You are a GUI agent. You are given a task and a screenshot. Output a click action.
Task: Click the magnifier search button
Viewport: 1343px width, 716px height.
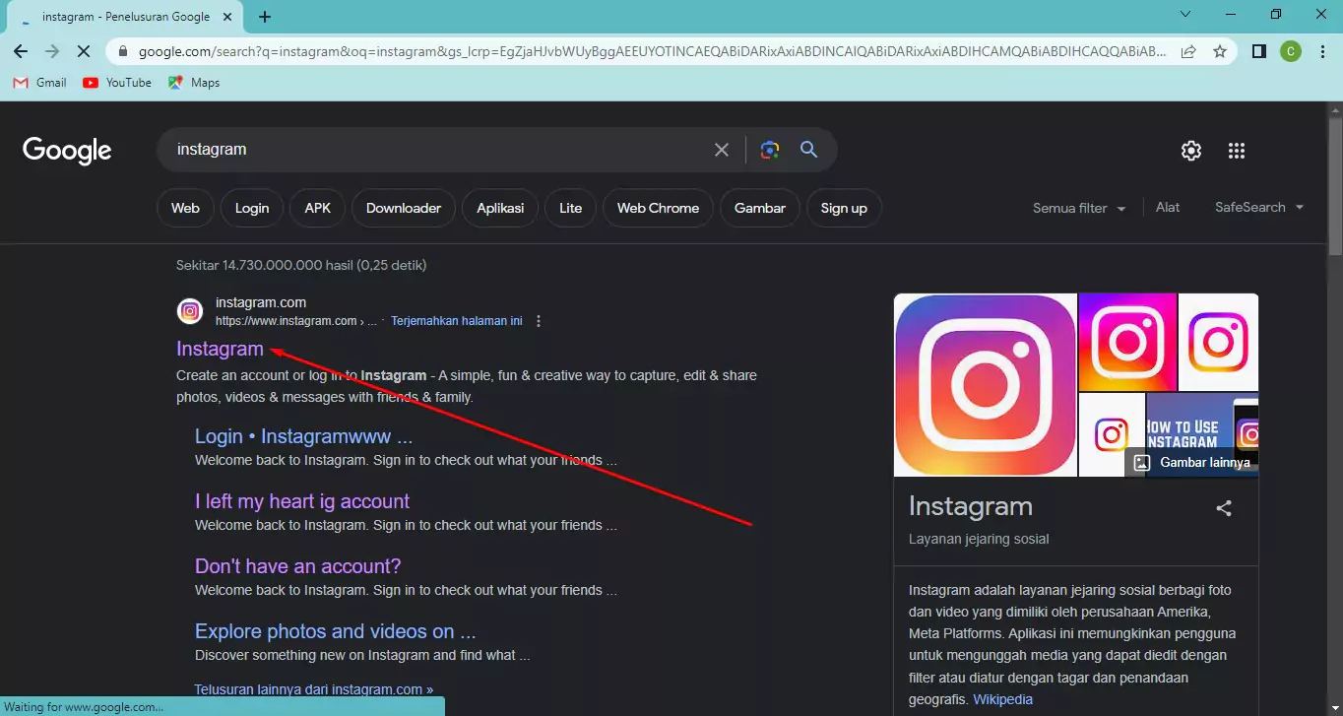809,150
